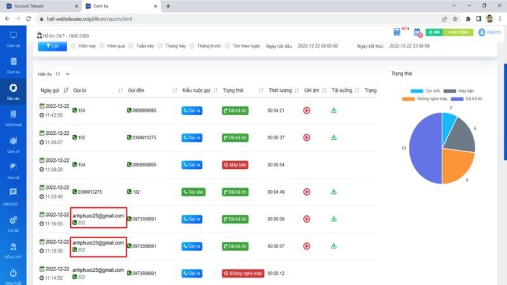Open the SMS/Email sidebar icon
The image size is (507, 285).
click(13, 114)
